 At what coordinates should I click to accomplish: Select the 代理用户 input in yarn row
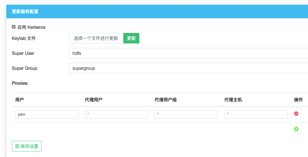pos(116,114)
